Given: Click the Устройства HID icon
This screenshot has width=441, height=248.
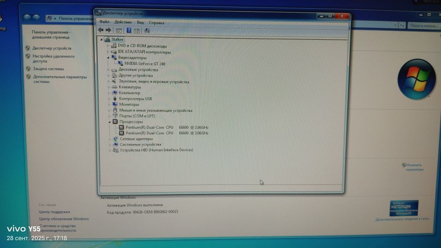Looking at the screenshot, I should coord(116,150).
